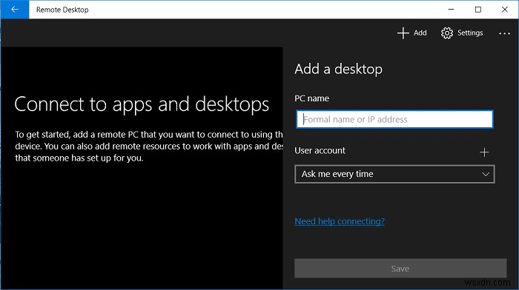Click 'Connect to apps and desktops' heading
The height and width of the screenshot is (290, 519).
click(142, 104)
